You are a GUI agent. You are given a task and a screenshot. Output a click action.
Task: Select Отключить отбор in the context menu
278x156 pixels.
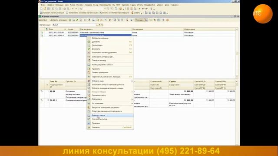(110, 95)
